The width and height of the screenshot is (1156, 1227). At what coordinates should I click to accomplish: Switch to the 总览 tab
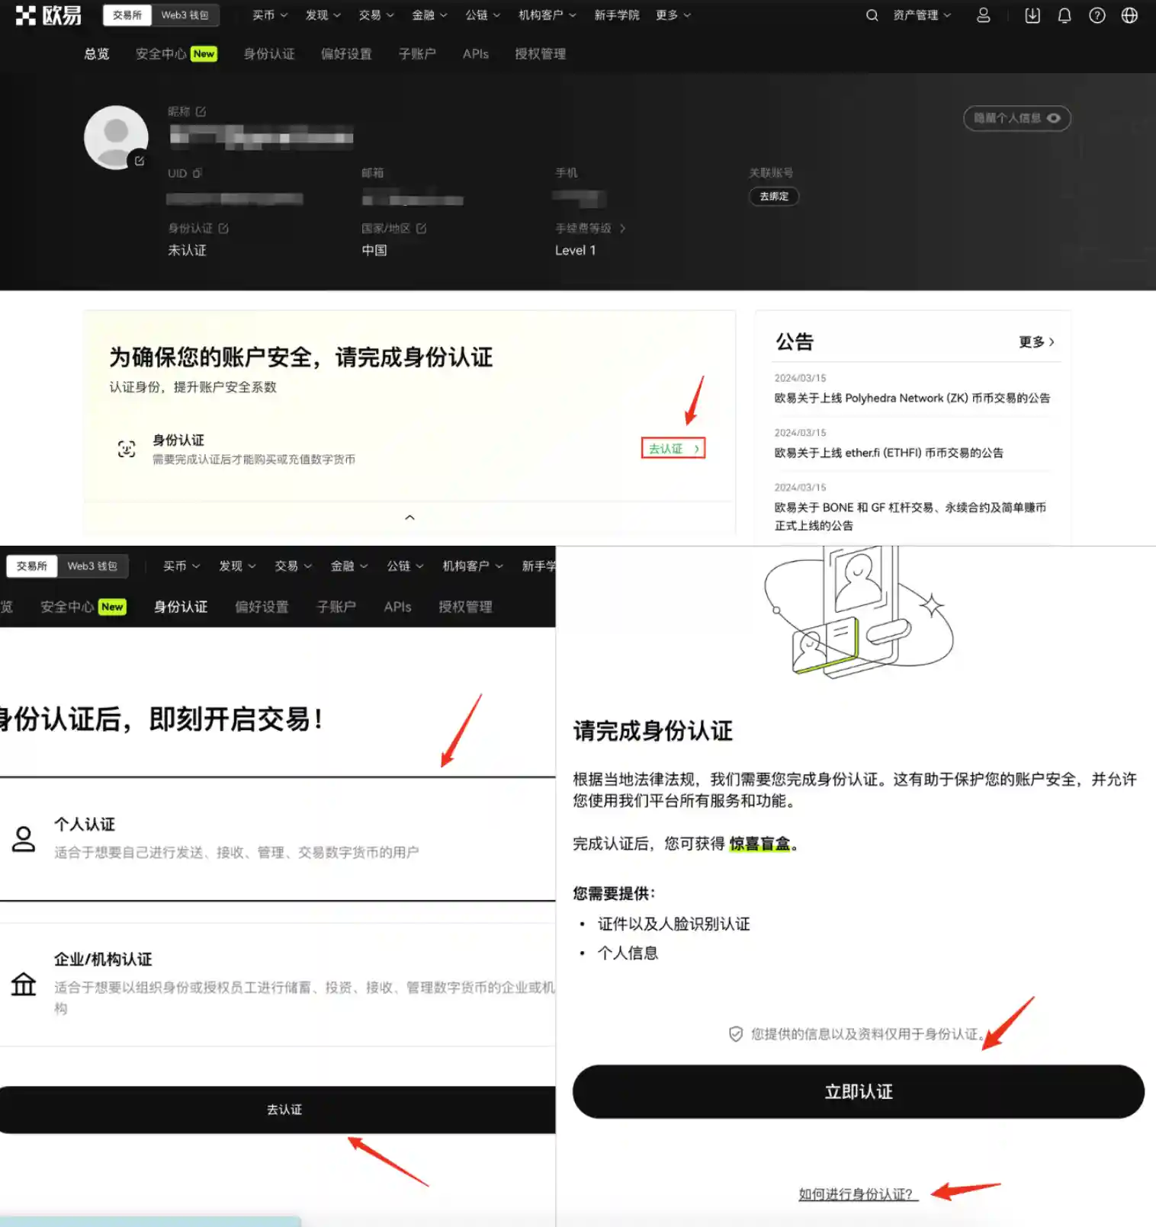[97, 53]
